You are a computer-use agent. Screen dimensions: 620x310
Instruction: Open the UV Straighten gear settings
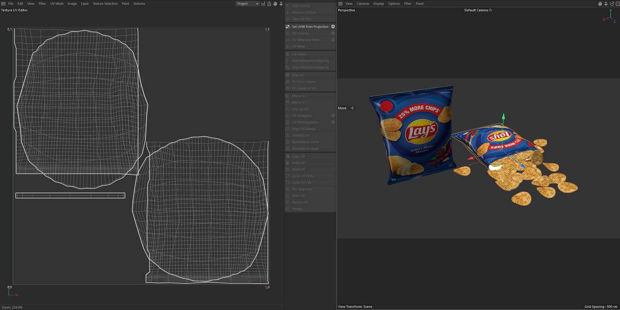click(x=333, y=115)
